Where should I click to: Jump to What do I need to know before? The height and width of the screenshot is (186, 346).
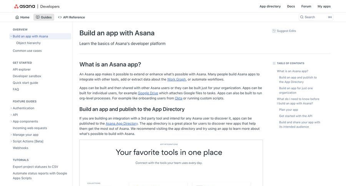298,101
